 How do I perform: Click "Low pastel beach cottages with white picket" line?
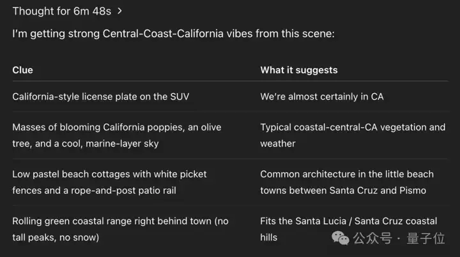coord(109,174)
